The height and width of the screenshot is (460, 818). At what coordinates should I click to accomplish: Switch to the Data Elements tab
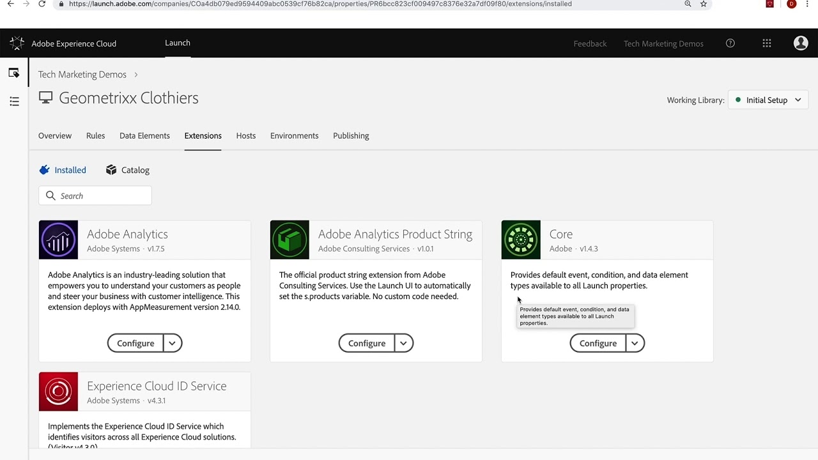(144, 135)
